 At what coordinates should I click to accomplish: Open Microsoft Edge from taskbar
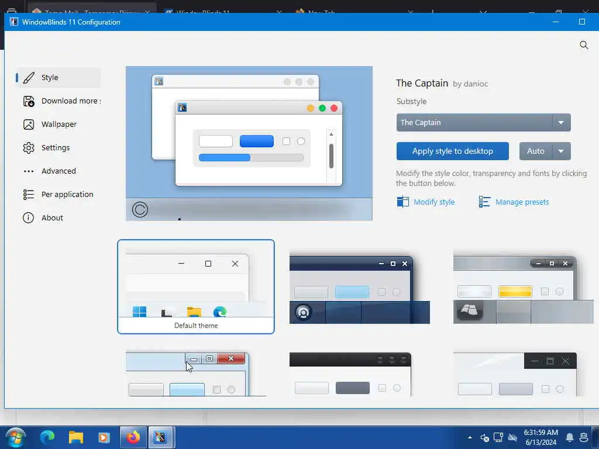47,437
